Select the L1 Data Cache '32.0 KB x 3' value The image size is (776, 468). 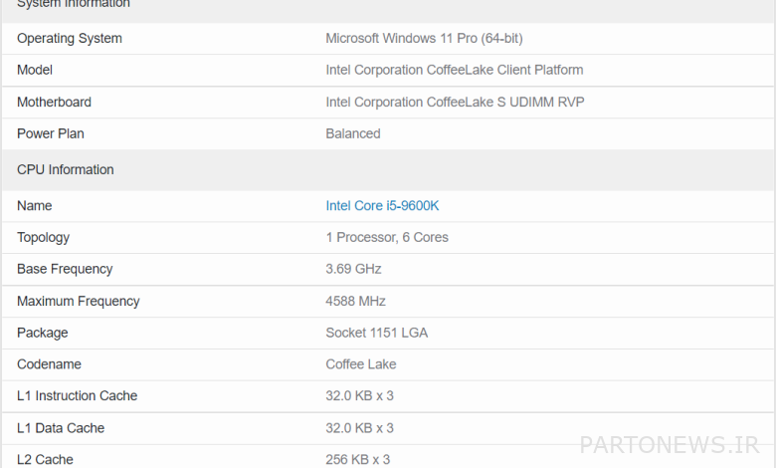coord(359,428)
